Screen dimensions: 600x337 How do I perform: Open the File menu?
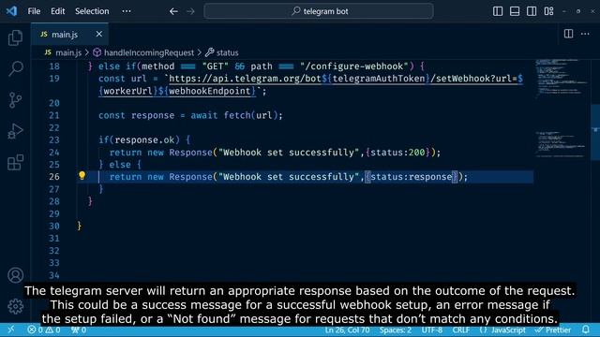pyautogui.click(x=34, y=11)
